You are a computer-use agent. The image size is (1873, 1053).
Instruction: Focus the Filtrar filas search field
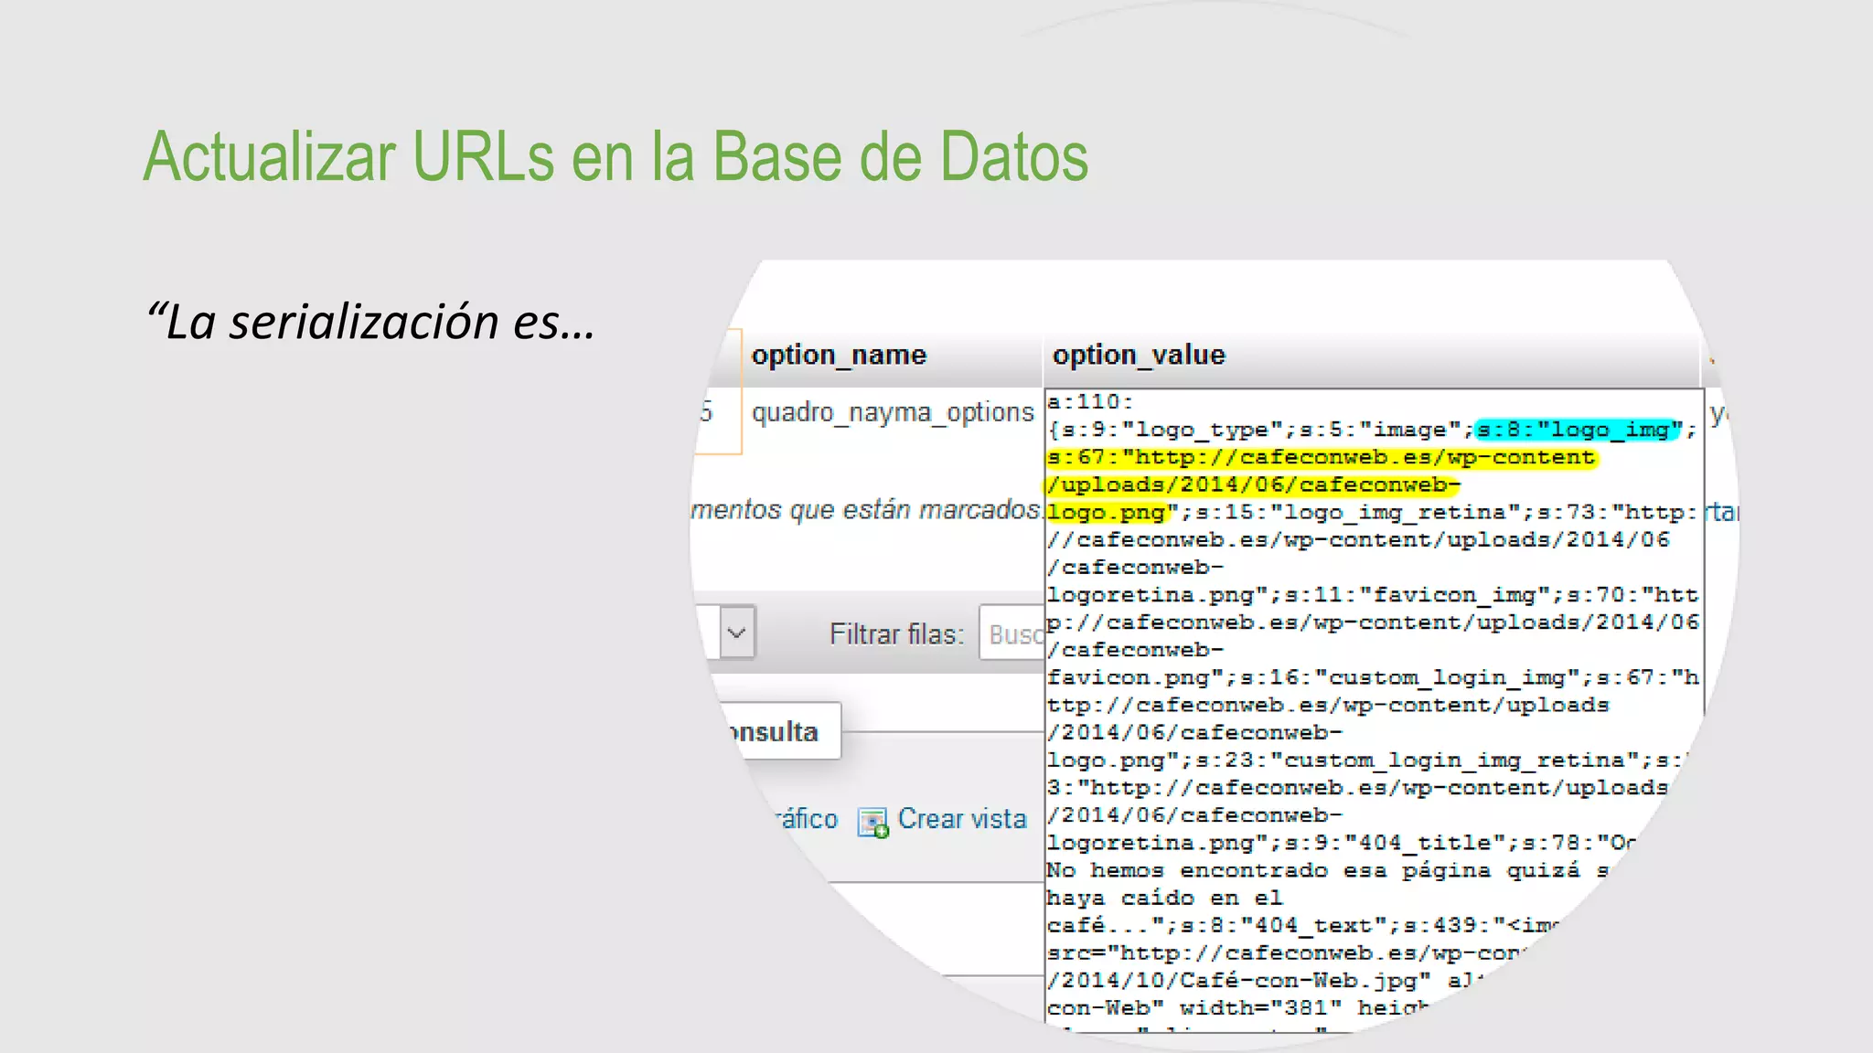coord(1011,633)
